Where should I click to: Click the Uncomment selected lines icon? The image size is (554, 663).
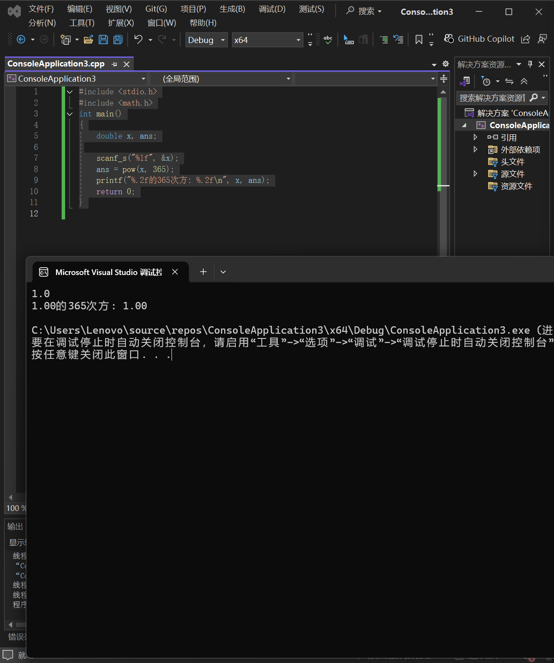click(x=399, y=40)
